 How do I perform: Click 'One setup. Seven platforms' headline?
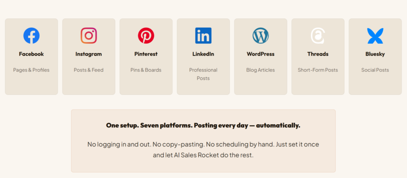(203, 125)
